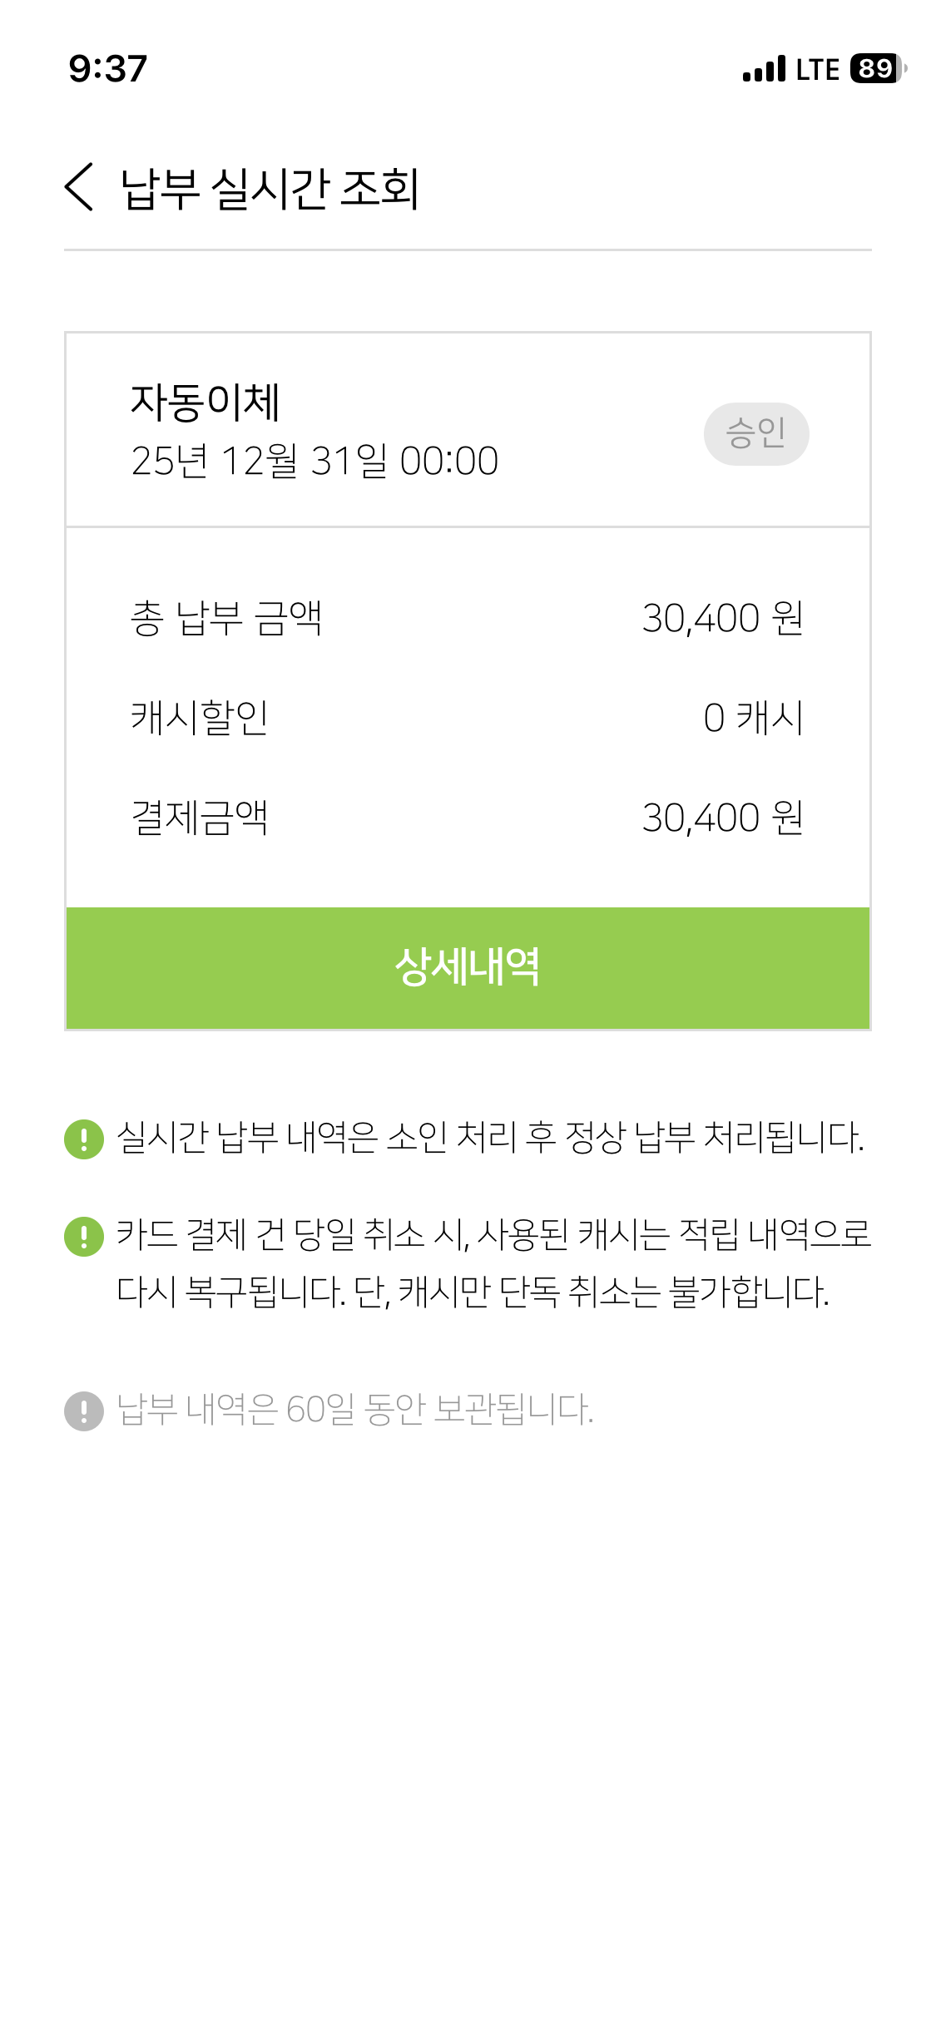Tap the battery indicator showing 89

(x=876, y=69)
